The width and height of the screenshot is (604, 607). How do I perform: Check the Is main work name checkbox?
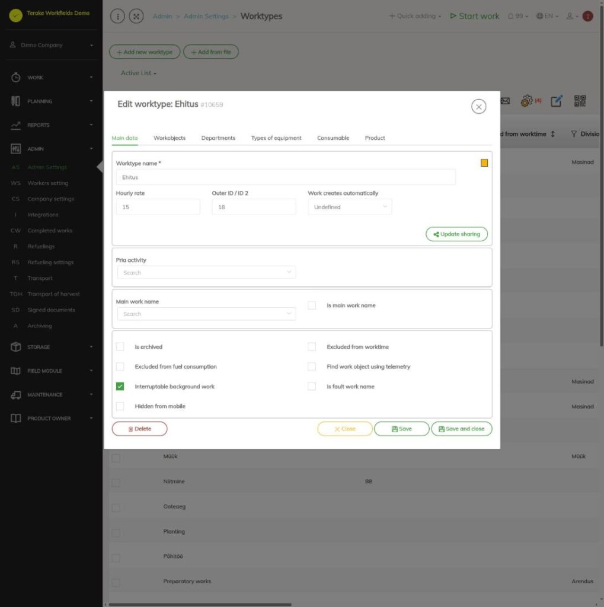(x=312, y=305)
